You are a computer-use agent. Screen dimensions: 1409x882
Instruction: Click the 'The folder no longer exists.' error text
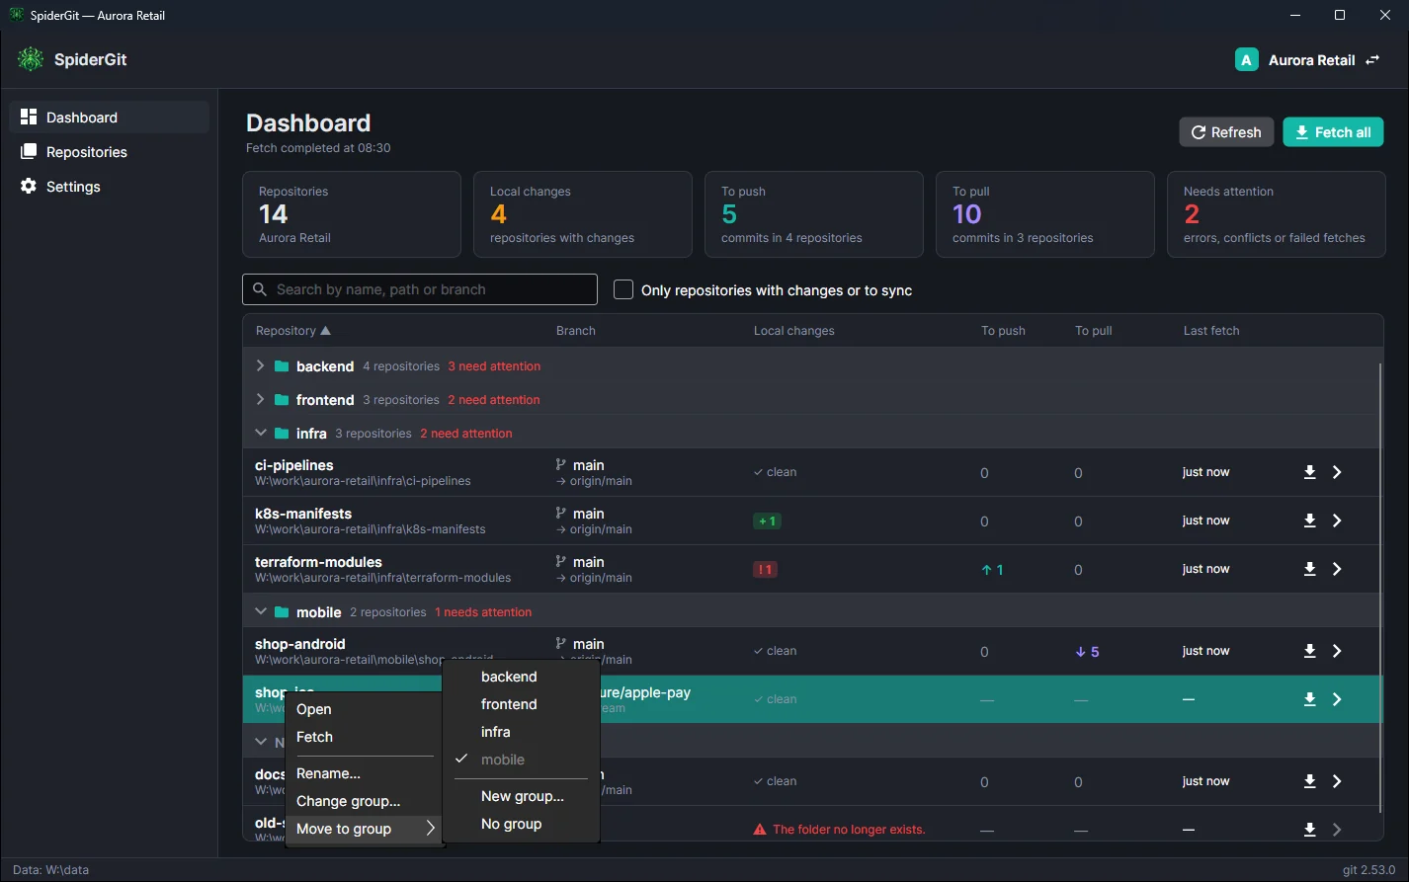[849, 830]
